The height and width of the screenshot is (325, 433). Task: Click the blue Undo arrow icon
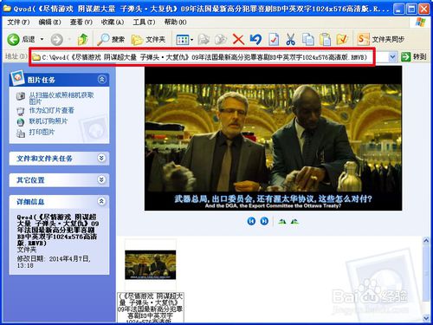coord(255,40)
